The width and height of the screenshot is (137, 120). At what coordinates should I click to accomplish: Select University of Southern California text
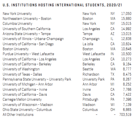pos(27,29)
